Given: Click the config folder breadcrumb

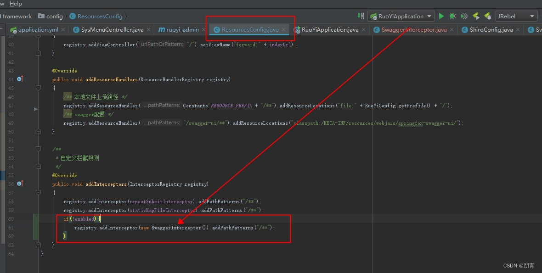Looking at the screenshot, I should click(51, 16).
